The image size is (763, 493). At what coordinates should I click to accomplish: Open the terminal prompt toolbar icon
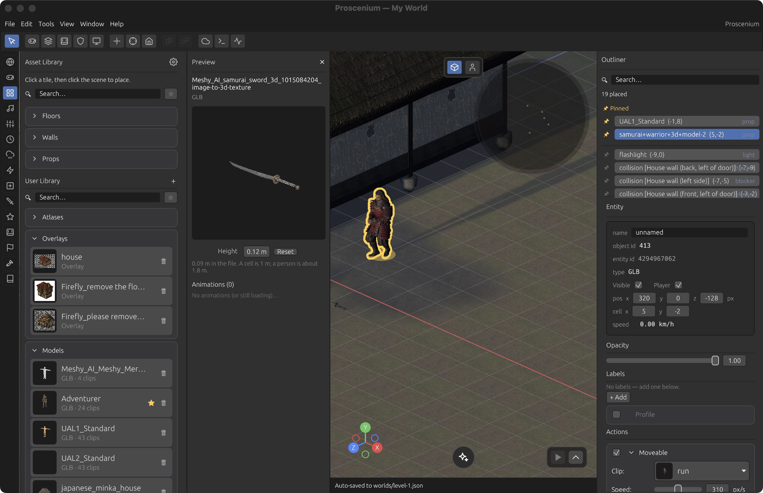pos(221,41)
